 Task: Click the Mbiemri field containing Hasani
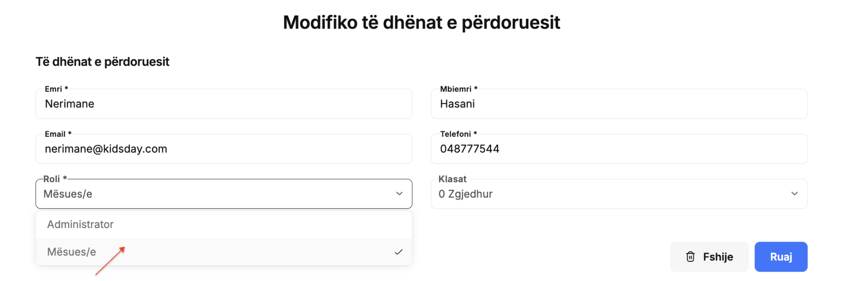click(619, 104)
